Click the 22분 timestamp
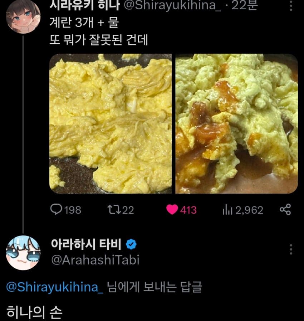304x321 pixels. click(245, 5)
